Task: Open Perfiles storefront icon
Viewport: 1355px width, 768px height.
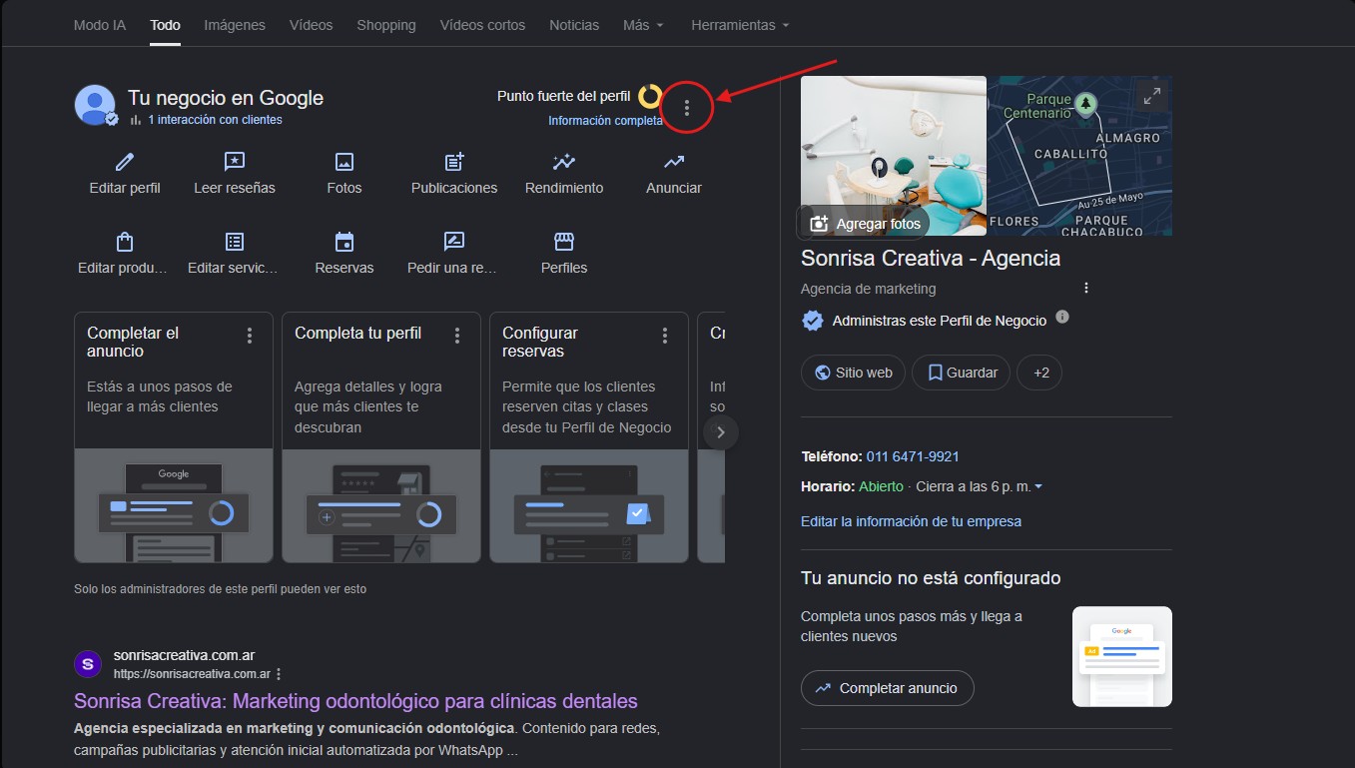Action: (x=564, y=242)
